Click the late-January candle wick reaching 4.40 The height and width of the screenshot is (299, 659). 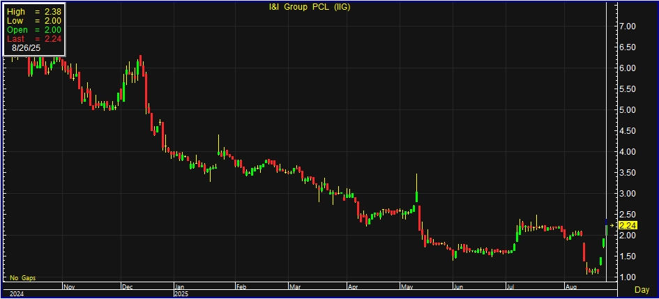click(218, 145)
